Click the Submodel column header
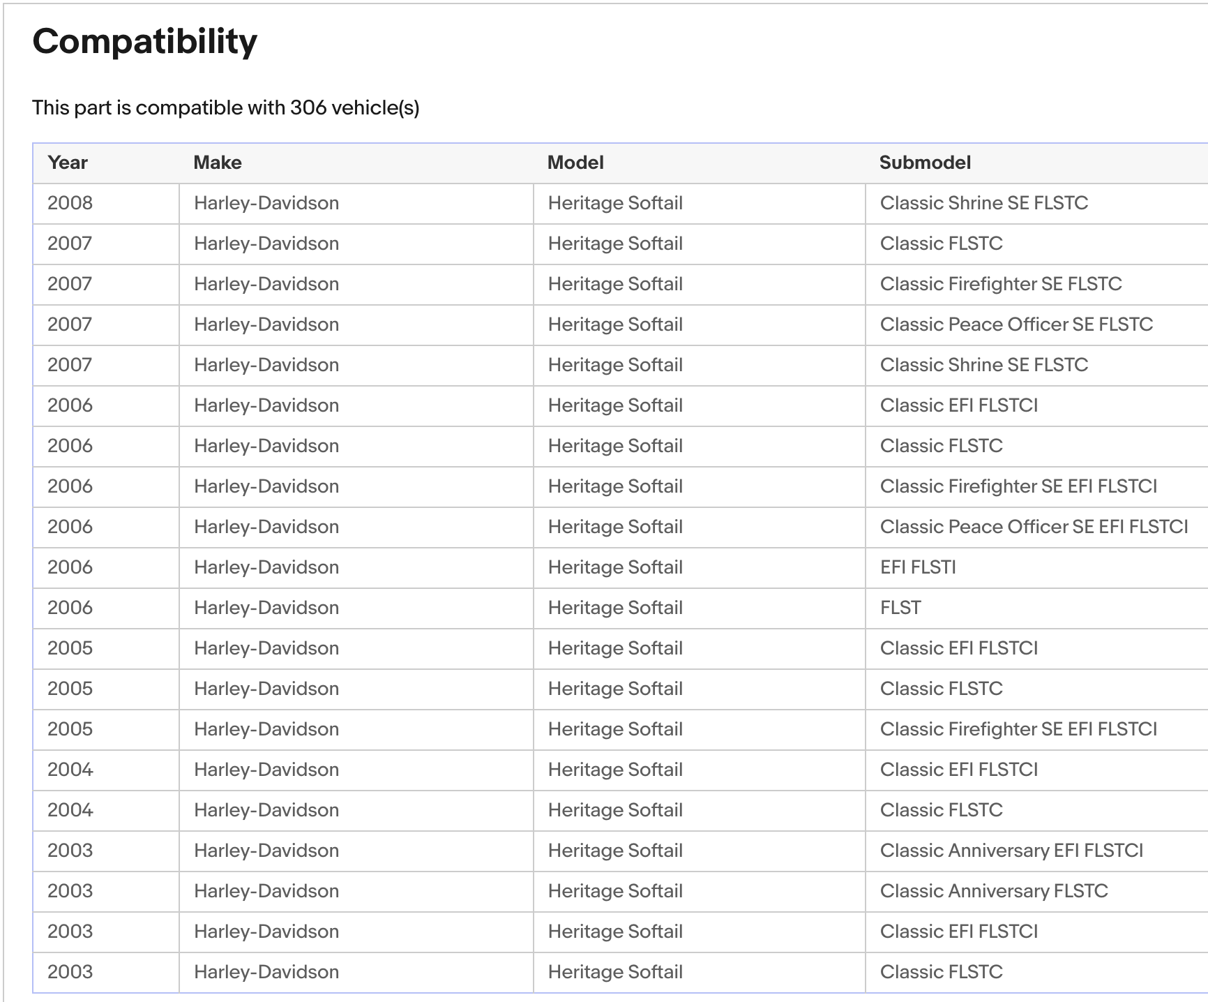The width and height of the screenshot is (1208, 1002). pyautogui.click(x=925, y=163)
